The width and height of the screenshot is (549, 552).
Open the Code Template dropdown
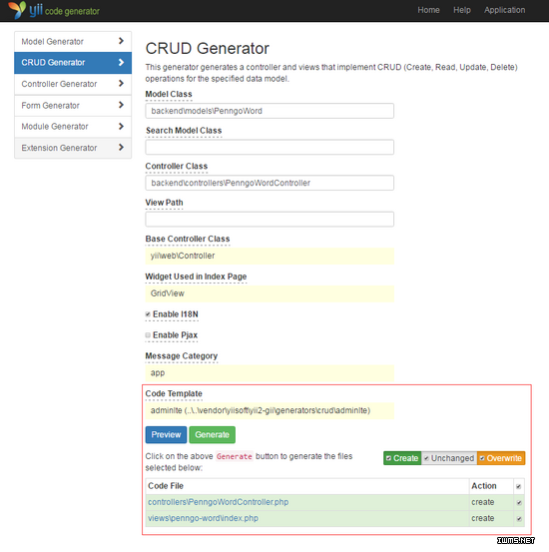click(270, 410)
